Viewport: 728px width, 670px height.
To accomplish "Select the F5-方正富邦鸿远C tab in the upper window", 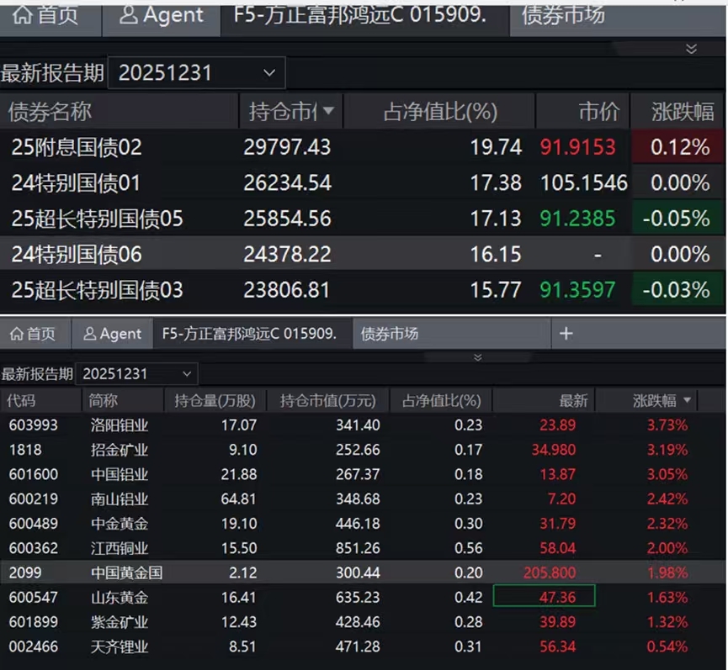I will 365,18.
